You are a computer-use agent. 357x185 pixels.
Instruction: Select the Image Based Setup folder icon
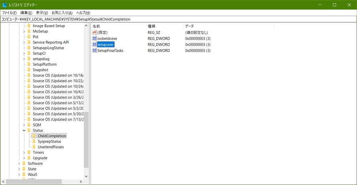pyautogui.click(x=29, y=26)
